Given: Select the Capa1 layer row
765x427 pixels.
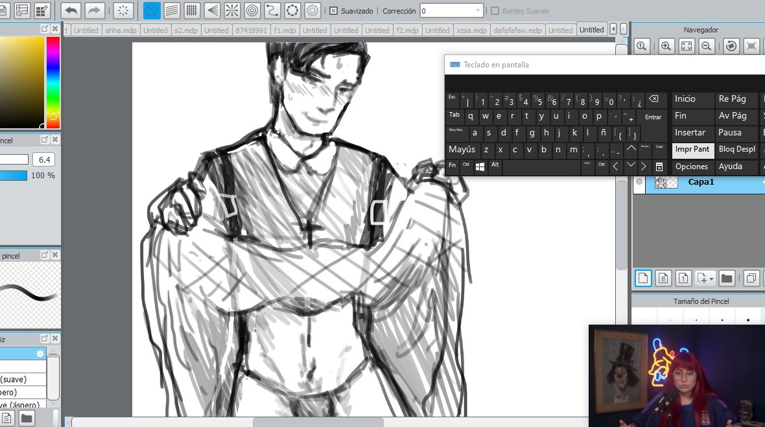Looking at the screenshot, I should click(x=699, y=182).
